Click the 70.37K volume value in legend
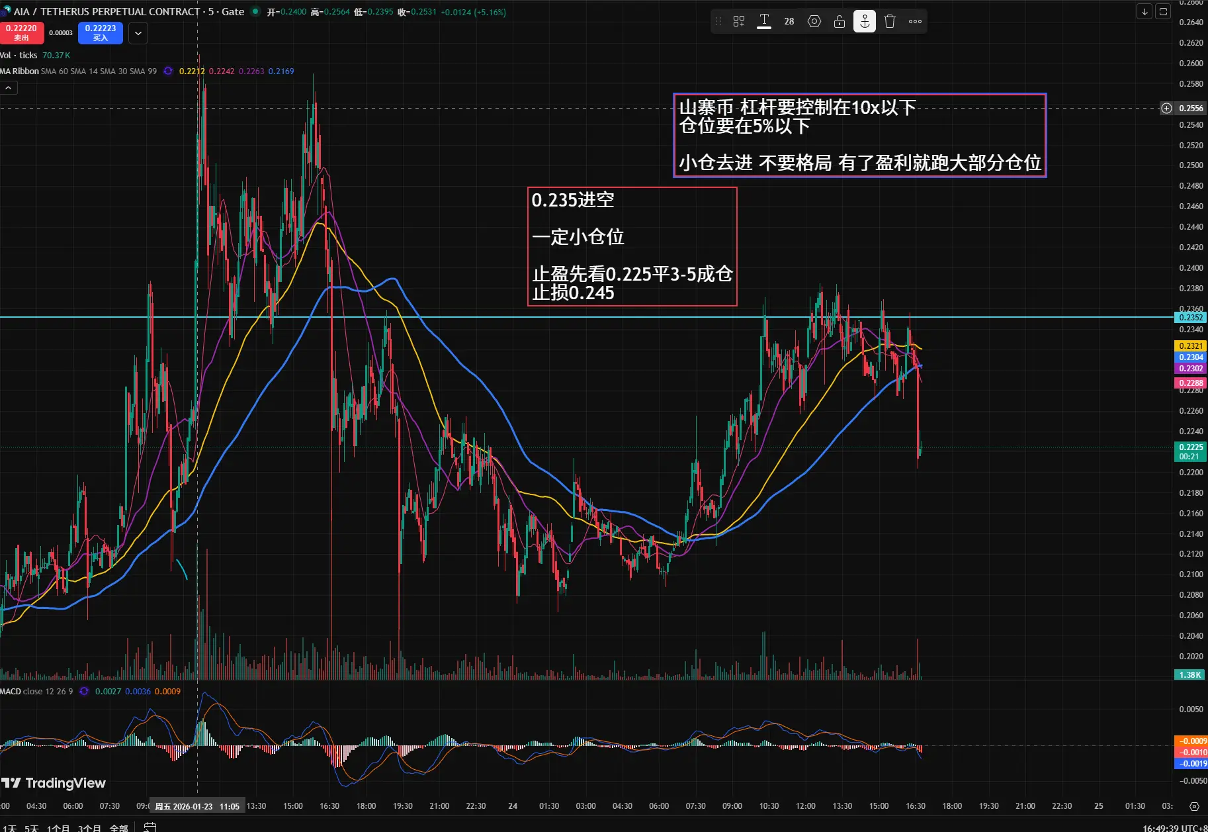The image size is (1208, 832). tap(56, 56)
